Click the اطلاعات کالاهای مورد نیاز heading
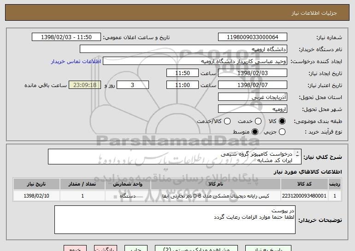355x251 pixels. tap(308, 172)
